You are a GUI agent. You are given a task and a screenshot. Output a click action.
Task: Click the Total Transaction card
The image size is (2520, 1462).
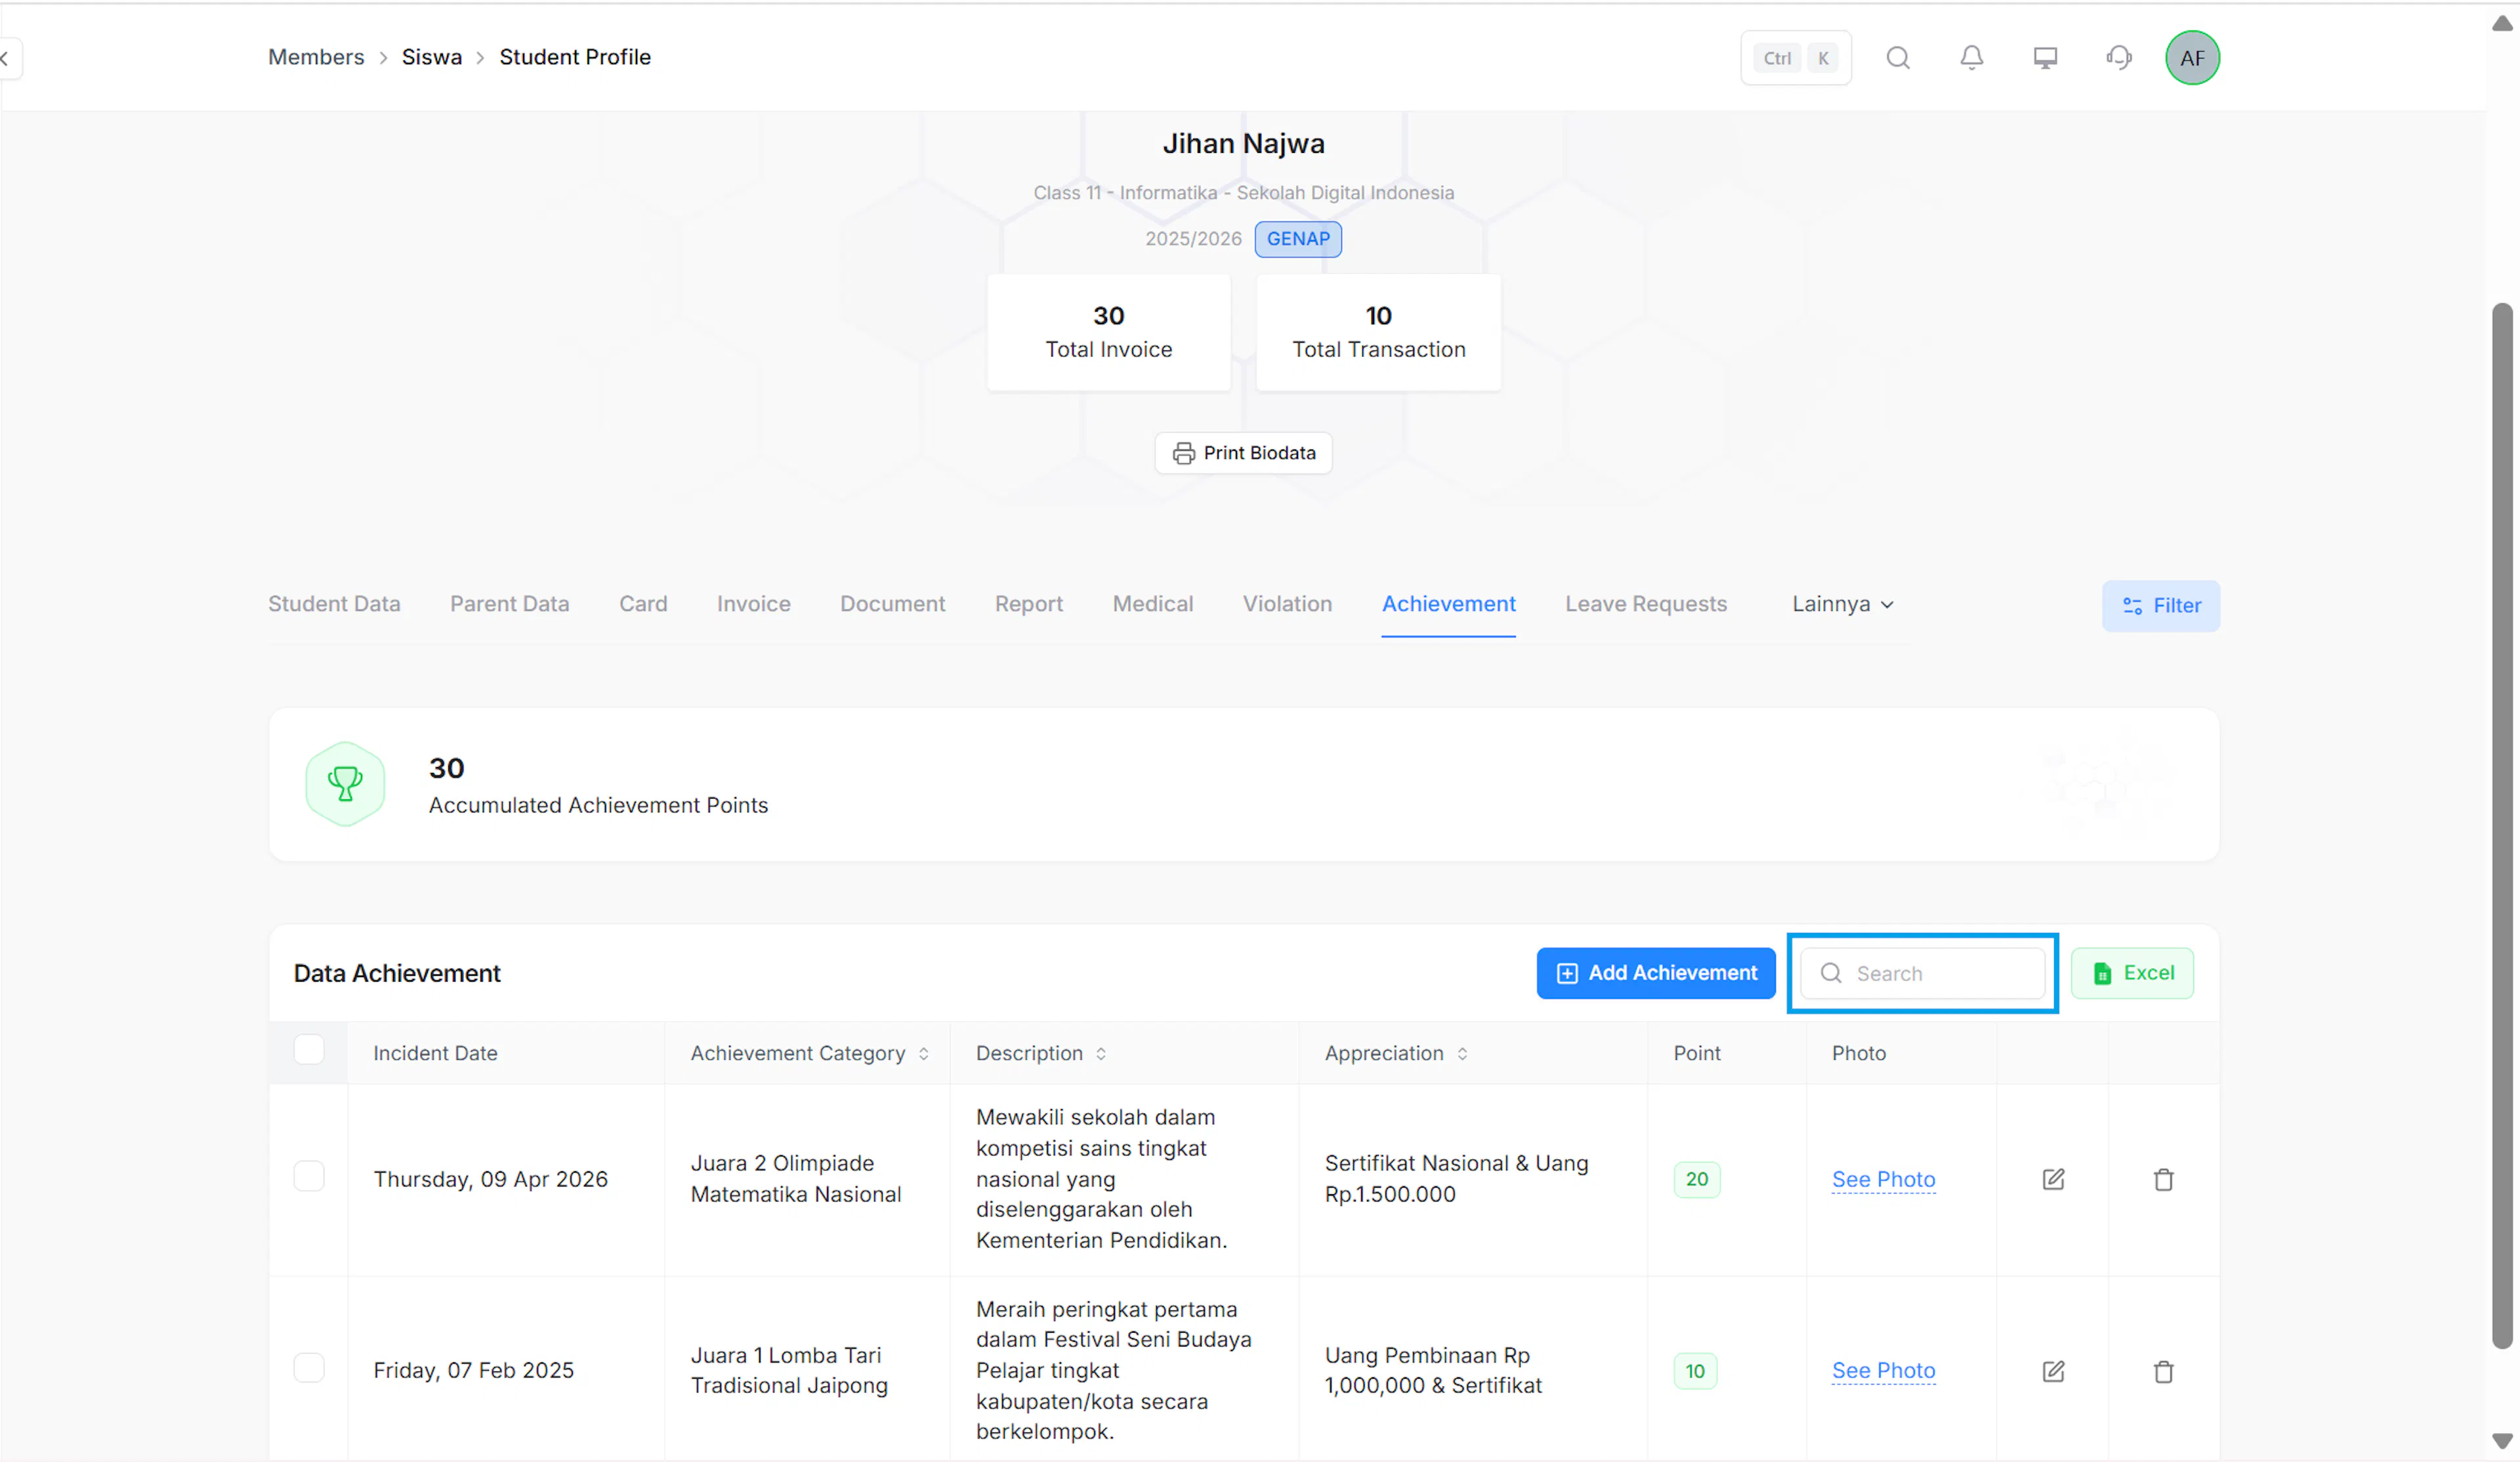click(x=1378, y=332)
